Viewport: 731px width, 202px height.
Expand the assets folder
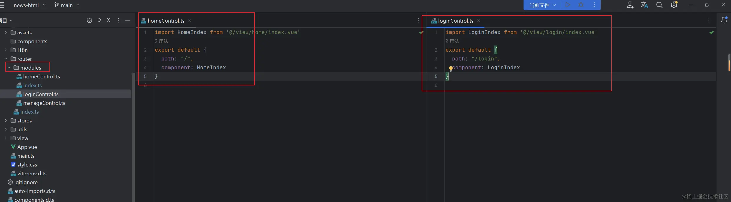pyautogui.click(x=6, y=32)
